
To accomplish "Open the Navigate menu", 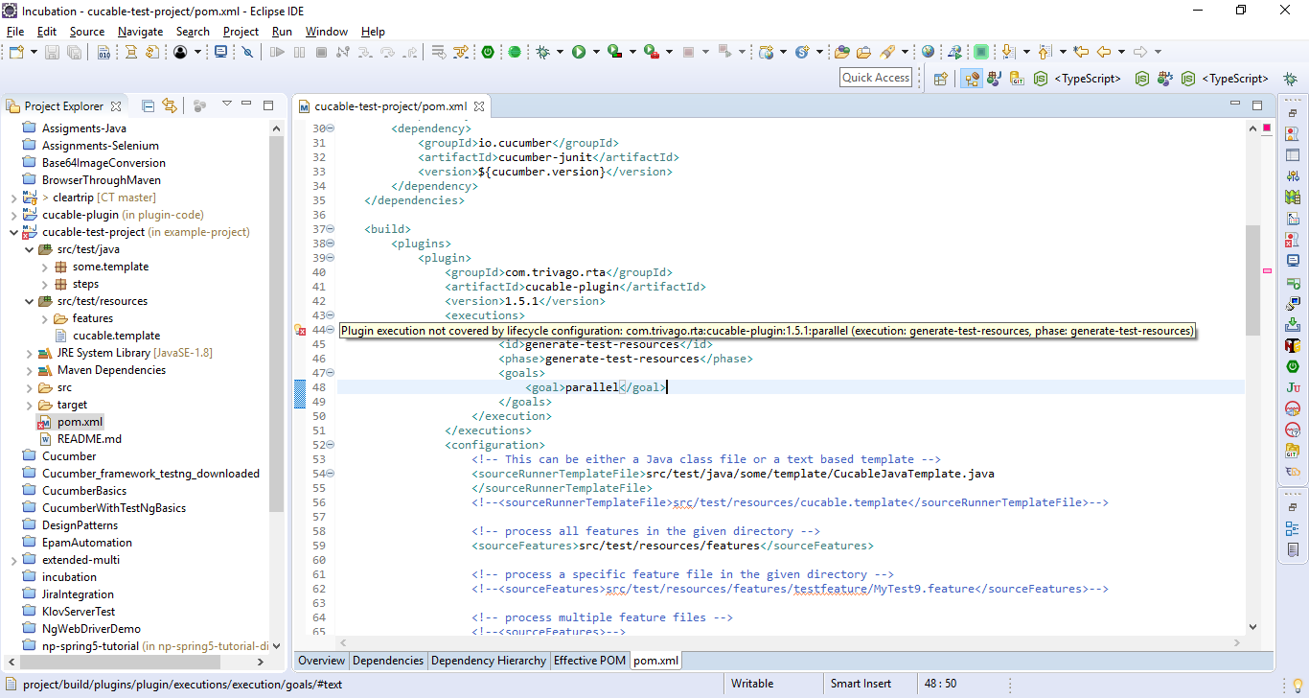I will (x=140, y=32).
